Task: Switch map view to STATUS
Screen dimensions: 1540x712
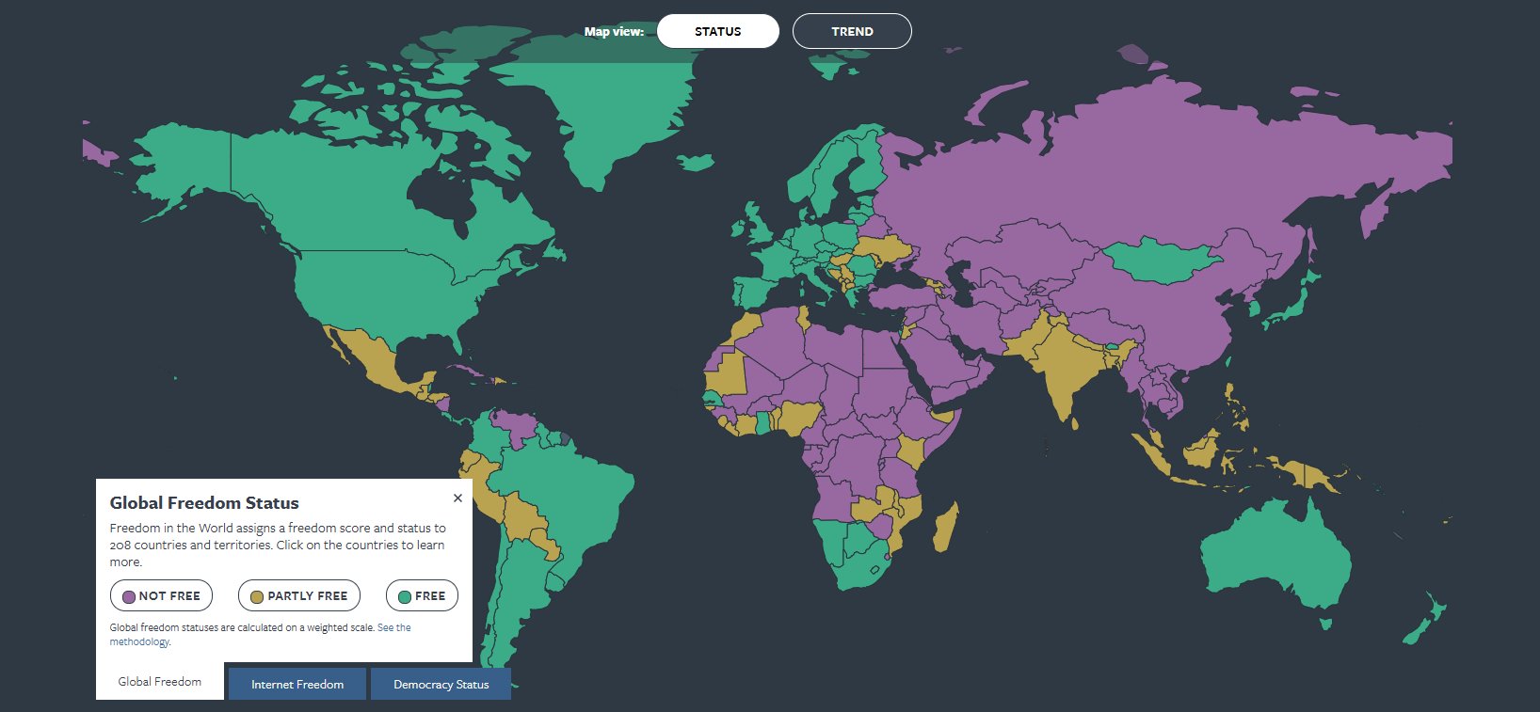Action: click(717, 31)
